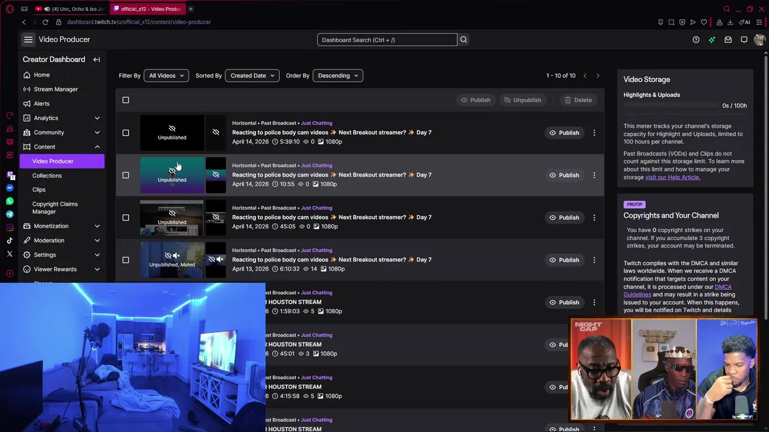Click the visit our Help Article link

pyautogui.click(x=672, y=177)
